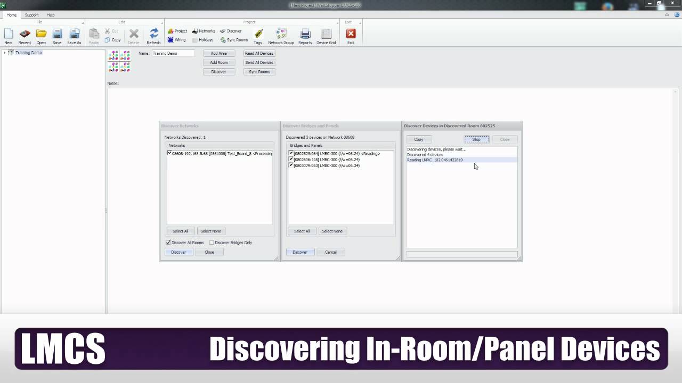Open the File group dialog launcher
The height and width of the screenshot is (383, 682).
[83, 22]
